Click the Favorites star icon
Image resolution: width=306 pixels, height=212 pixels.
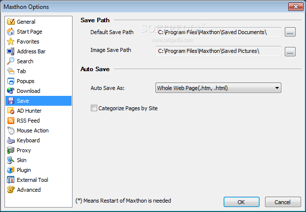coord(11,42)
